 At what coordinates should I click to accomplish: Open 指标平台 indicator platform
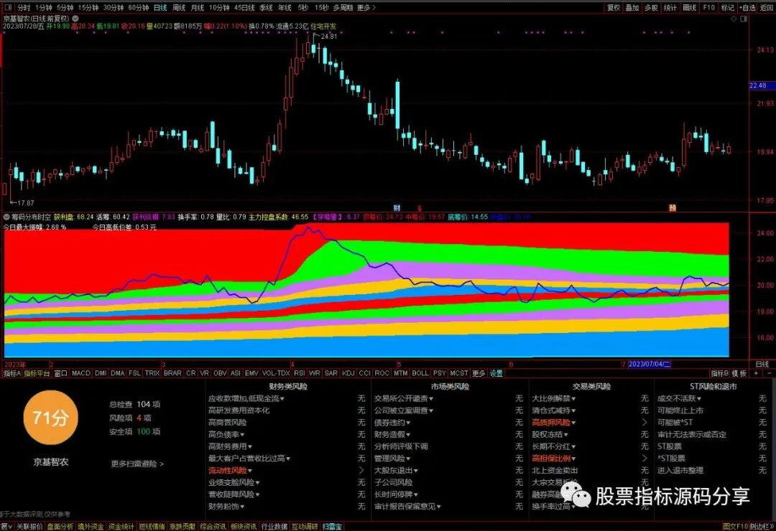(x=37, y=373)
